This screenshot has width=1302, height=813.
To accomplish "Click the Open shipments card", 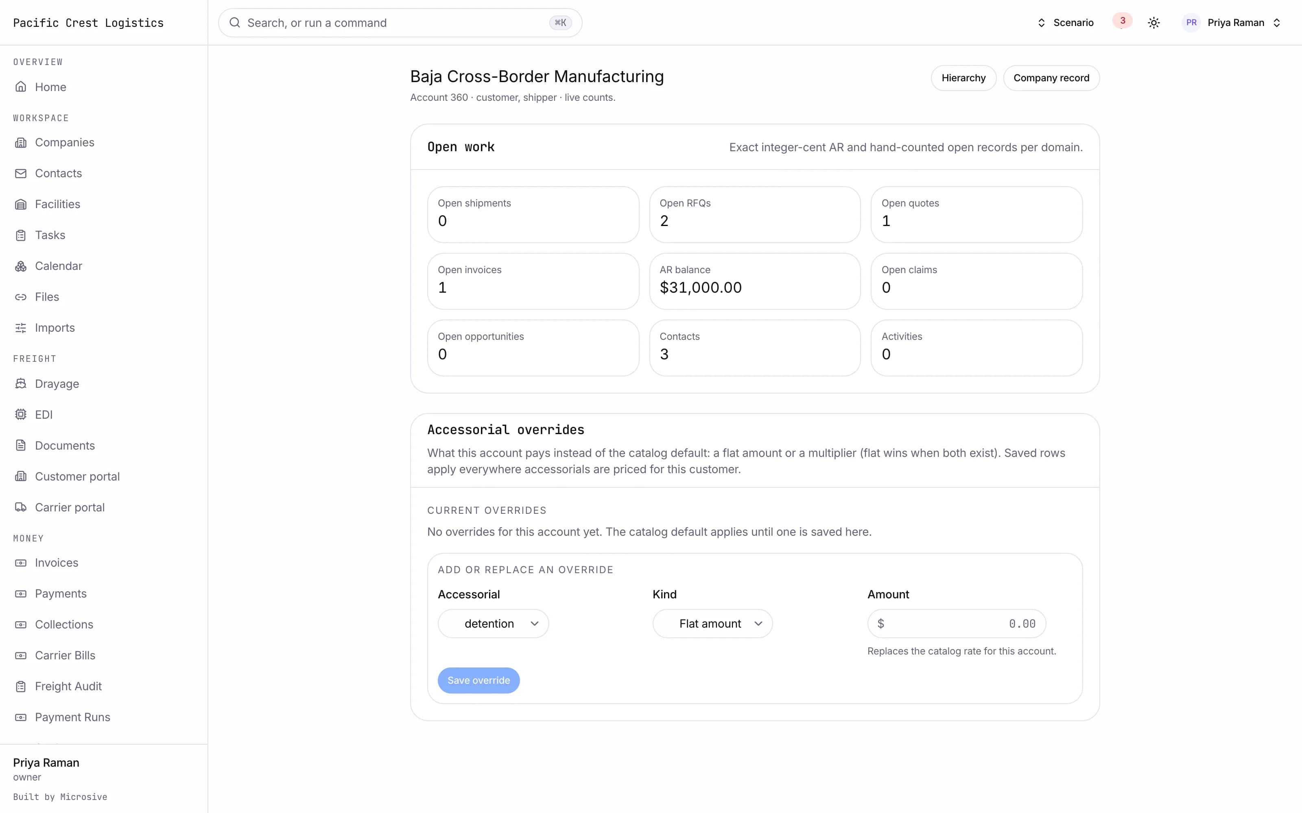I will point(533,215).
